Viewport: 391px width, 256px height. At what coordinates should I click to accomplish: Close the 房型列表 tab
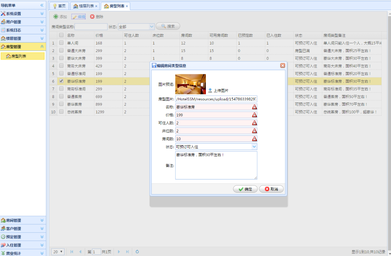(127, 6)
